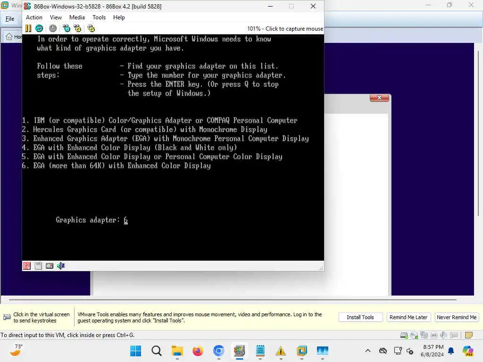
Task: Open the 86Box Action menu
Action: (34, 17)
